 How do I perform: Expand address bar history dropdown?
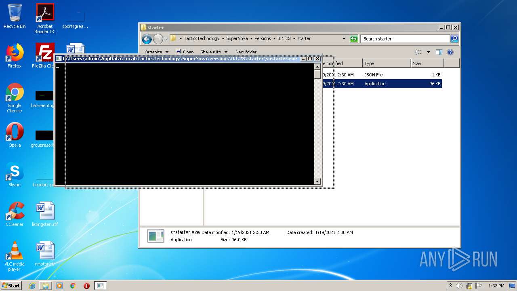pos(344,39)
